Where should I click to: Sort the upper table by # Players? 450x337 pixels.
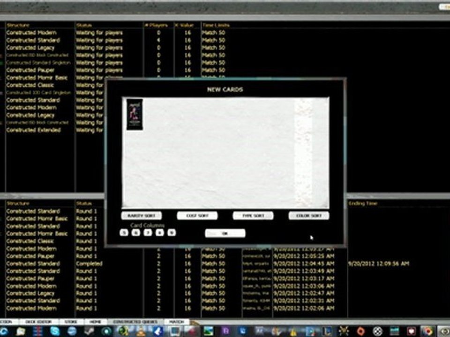[x=156, y=25]
